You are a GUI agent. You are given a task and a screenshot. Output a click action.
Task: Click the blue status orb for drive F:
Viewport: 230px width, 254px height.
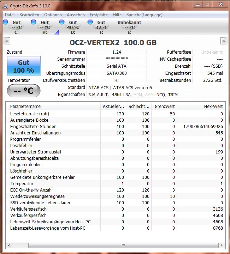pos(90,22)
